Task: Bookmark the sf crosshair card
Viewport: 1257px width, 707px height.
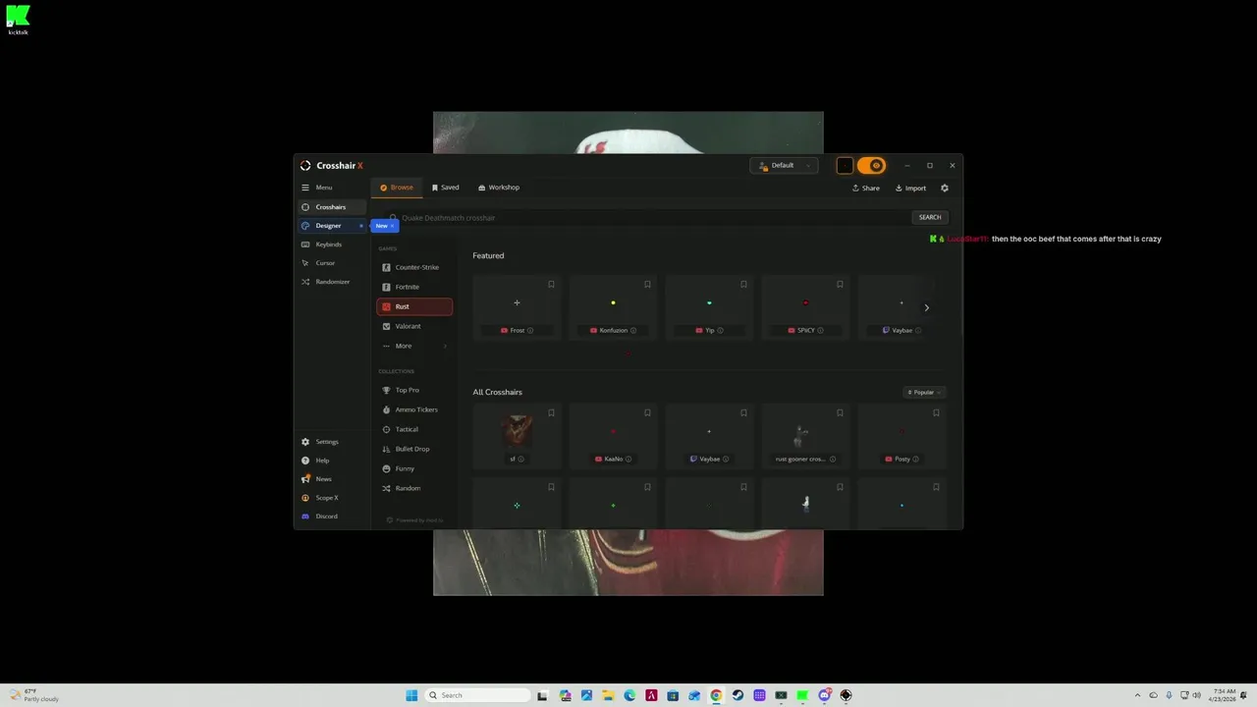Action: [551, 413]
